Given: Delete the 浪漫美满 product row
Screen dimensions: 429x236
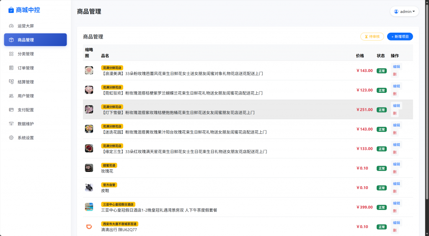Looking at the screenshot, I should tap(395, 74).
